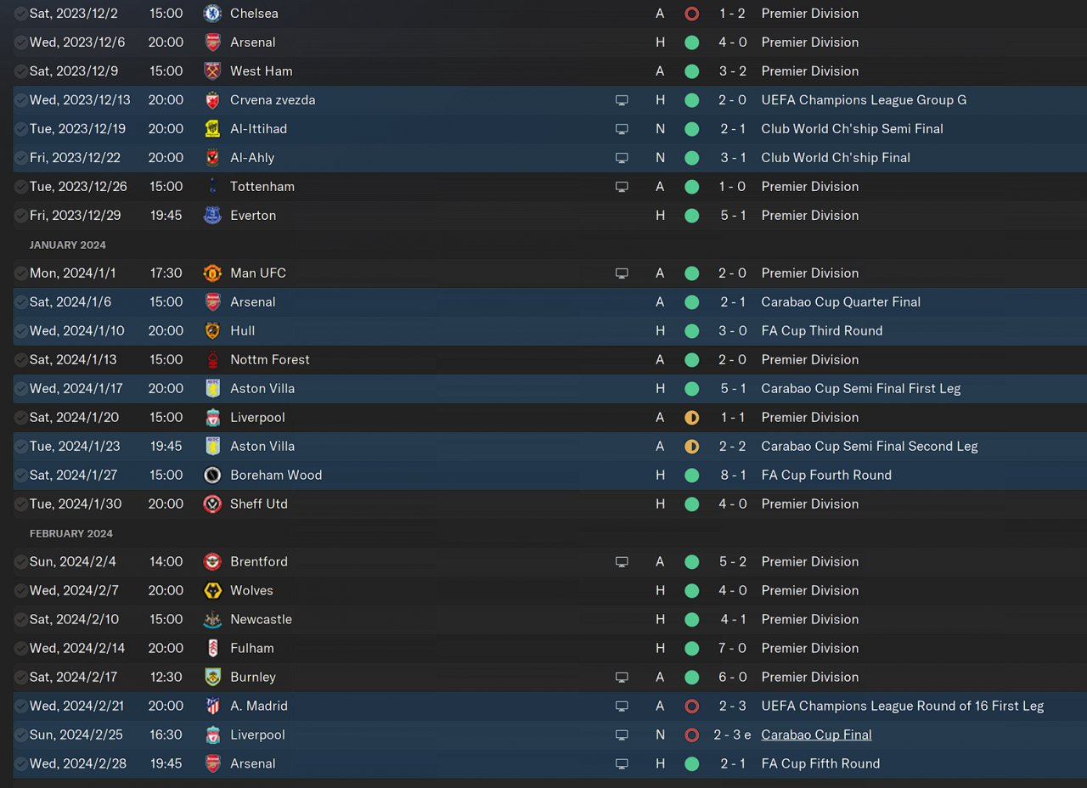Click the Wolves club badge

[x=212, y=591]
